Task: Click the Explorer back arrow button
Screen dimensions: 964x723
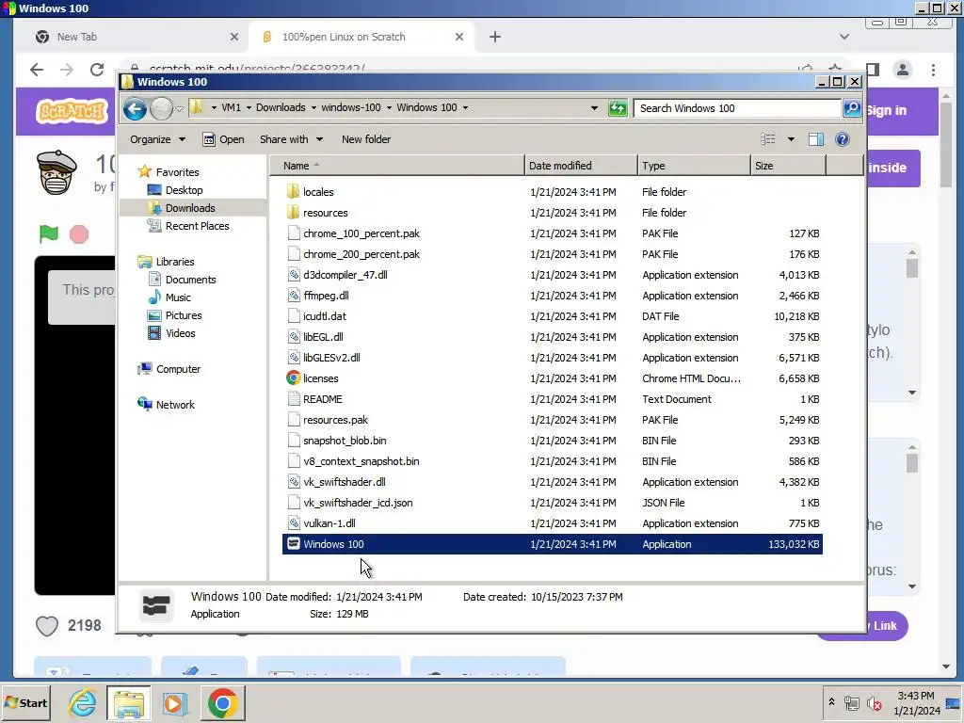Action: pyautogui.click(x=135, y=109)
